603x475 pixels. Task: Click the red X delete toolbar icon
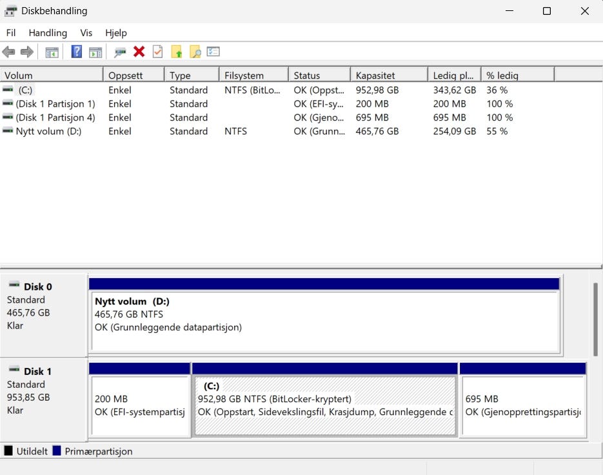(x=139, y=52)
